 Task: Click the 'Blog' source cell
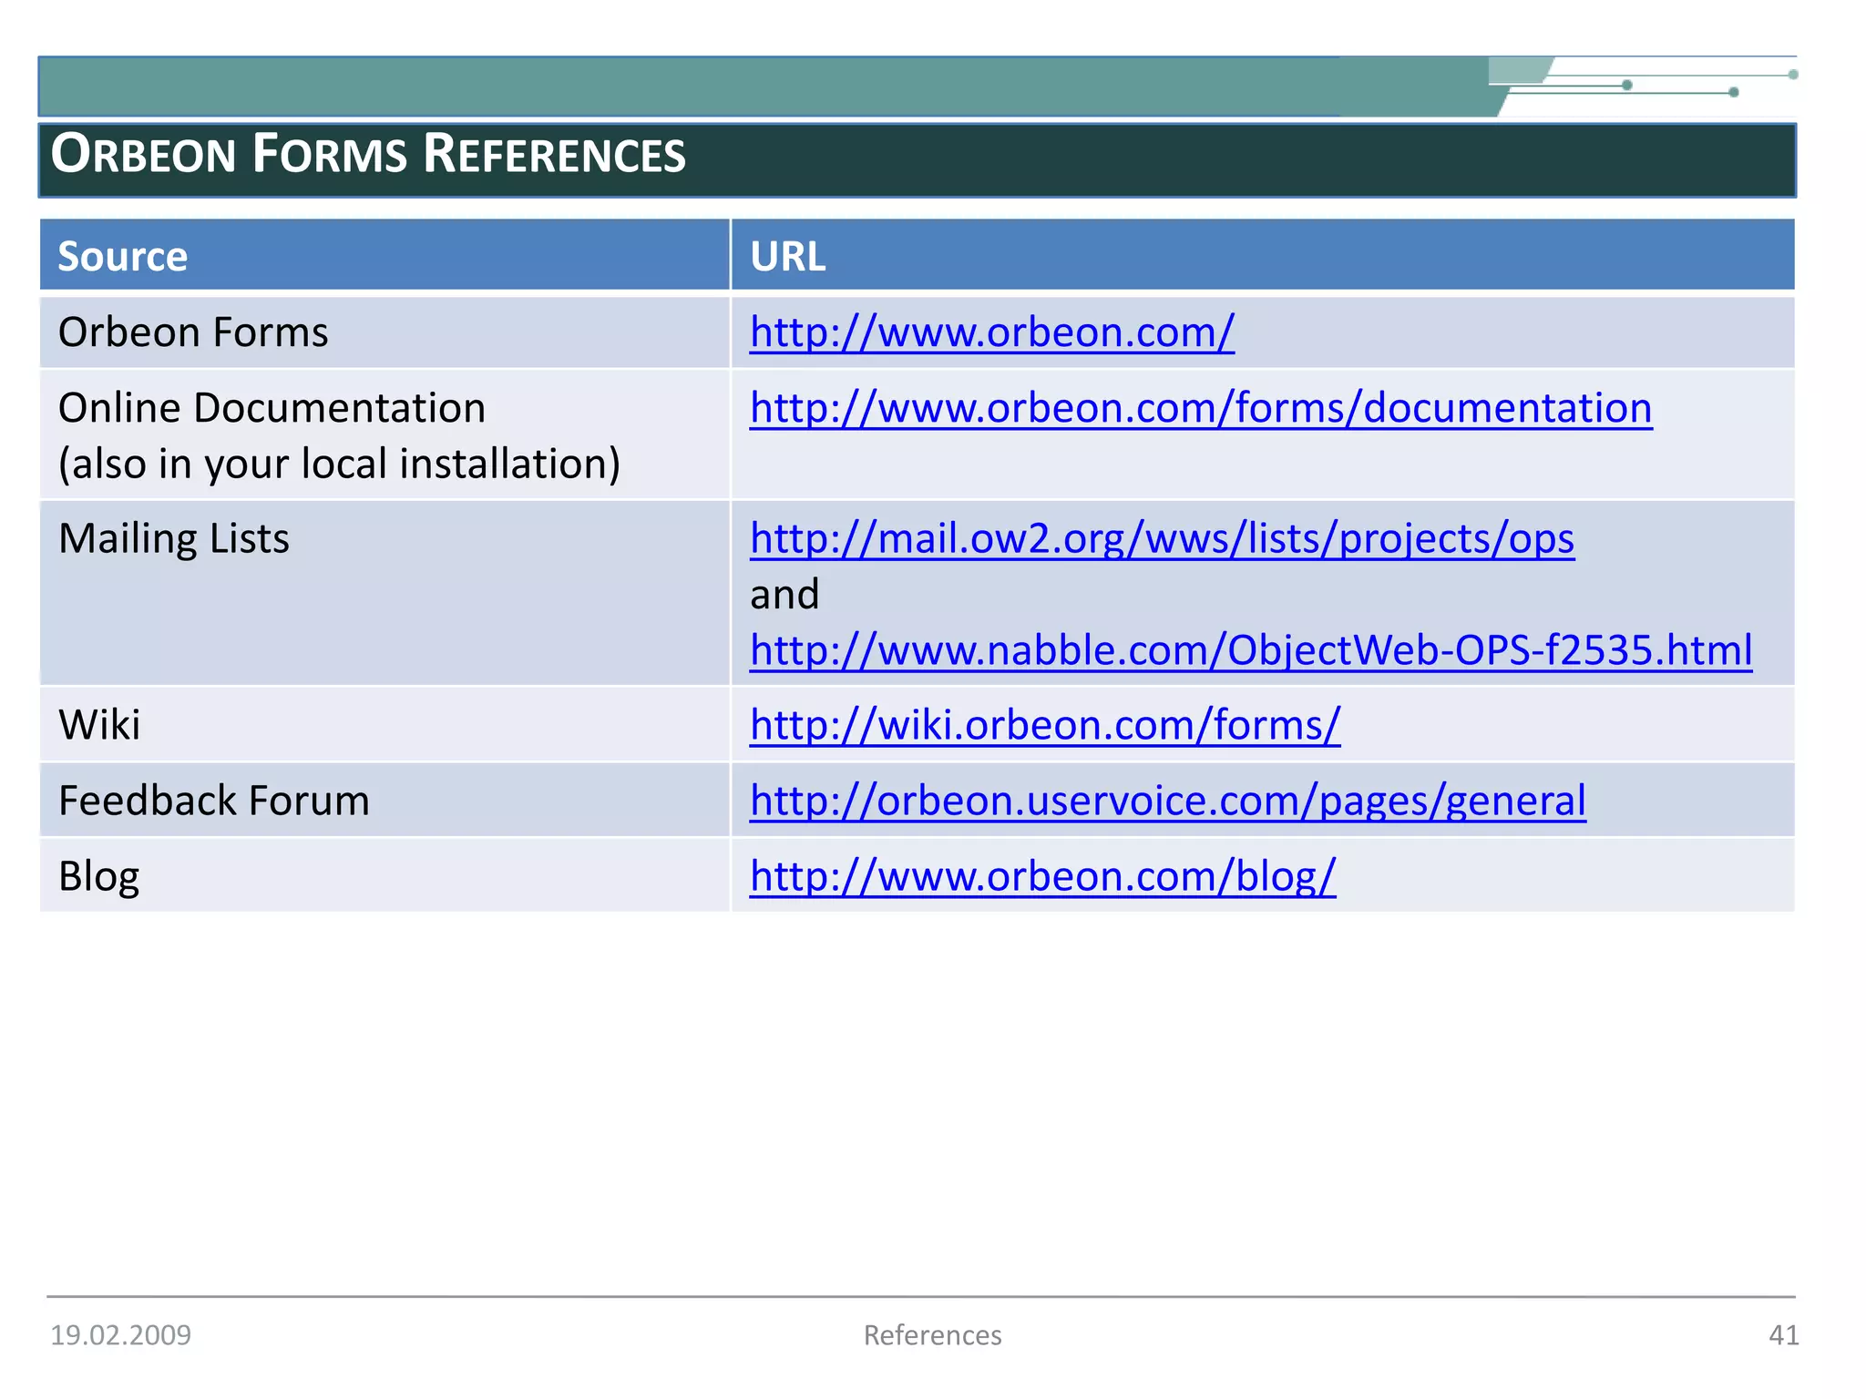384,876
